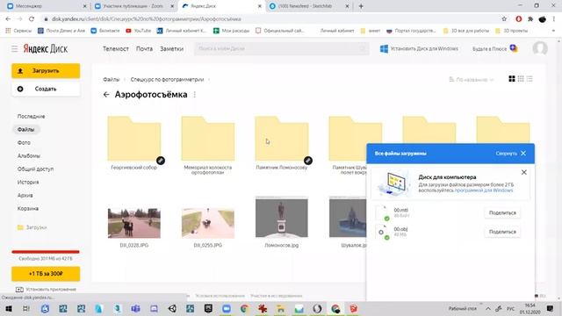The width and height of the screenshot is (562, 316).
Task: Switch to list view
Action: (530, 79)
